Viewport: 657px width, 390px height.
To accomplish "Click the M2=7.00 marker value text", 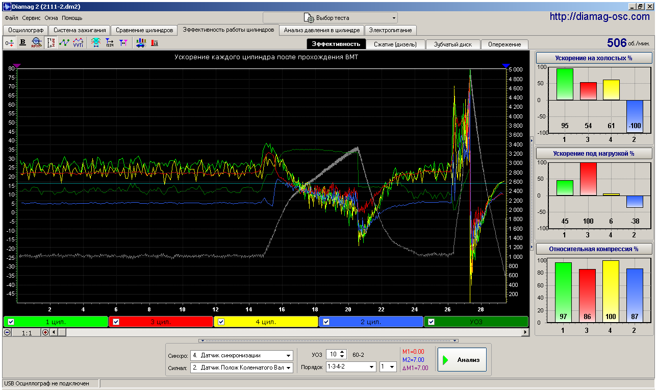I will tap(413, 360).
